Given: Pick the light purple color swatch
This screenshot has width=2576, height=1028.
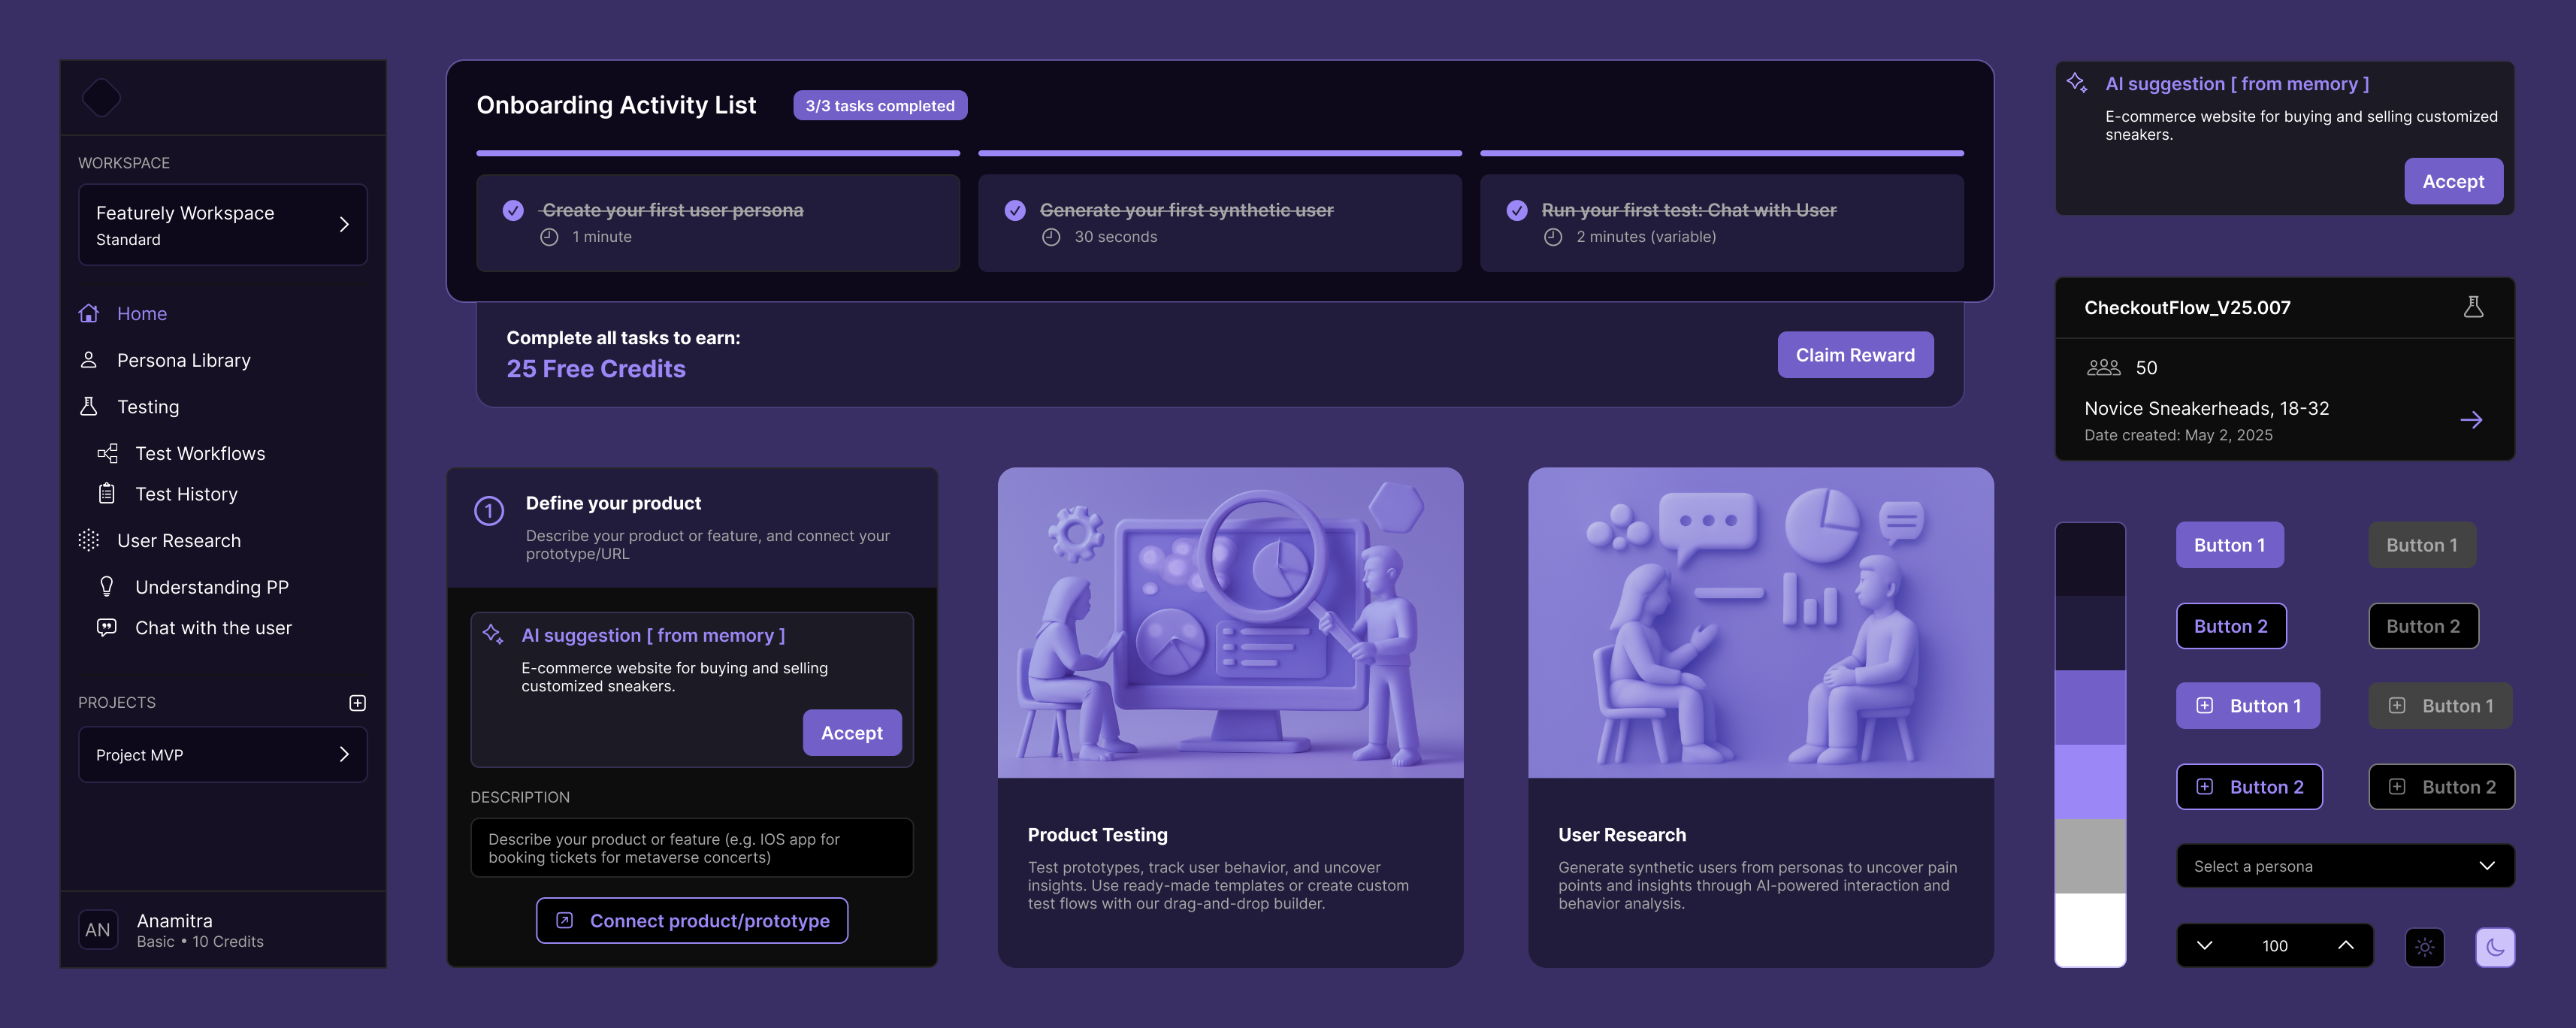Looking at the screenshot, I should coord(2090,781).
